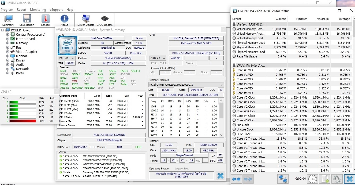
Task: Click the Core #5 Clock sensor icon
Action: pos(234,120)
